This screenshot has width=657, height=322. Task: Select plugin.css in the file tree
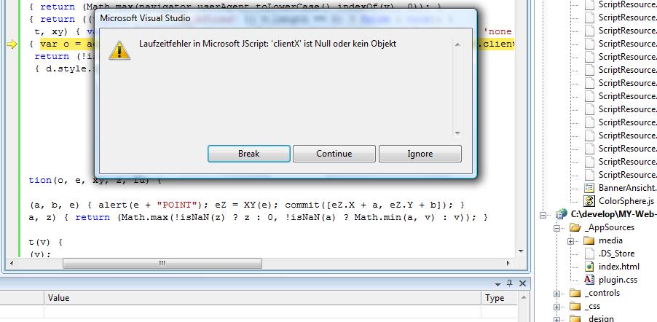(x=617, y=280)
